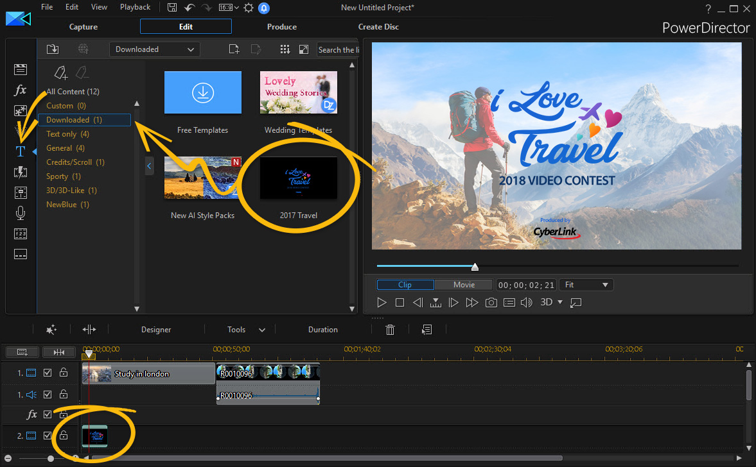Take a snapshot with camera icon
The width and height of the screenshot is (756, 467).
[x=491, y=302]
